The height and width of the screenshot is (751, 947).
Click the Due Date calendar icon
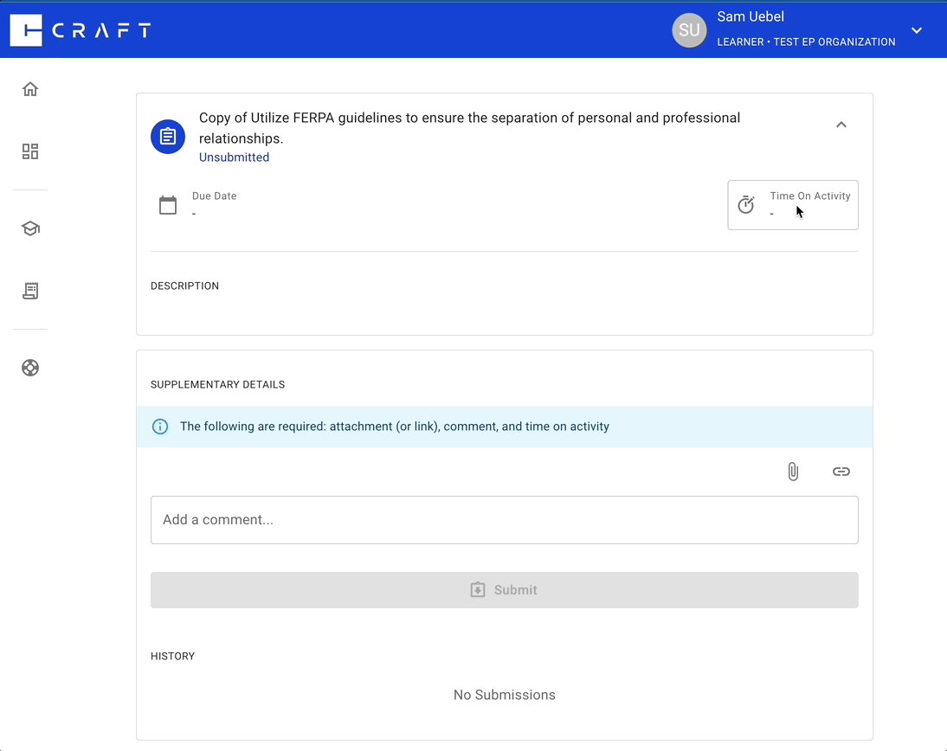point(168,204)
